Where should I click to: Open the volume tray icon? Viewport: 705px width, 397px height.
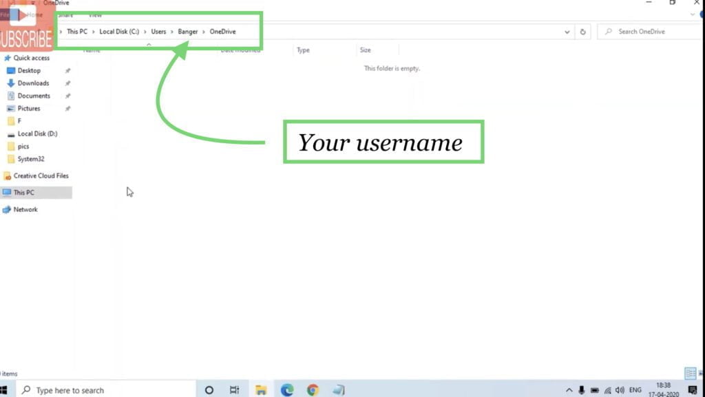coord(620,390)
